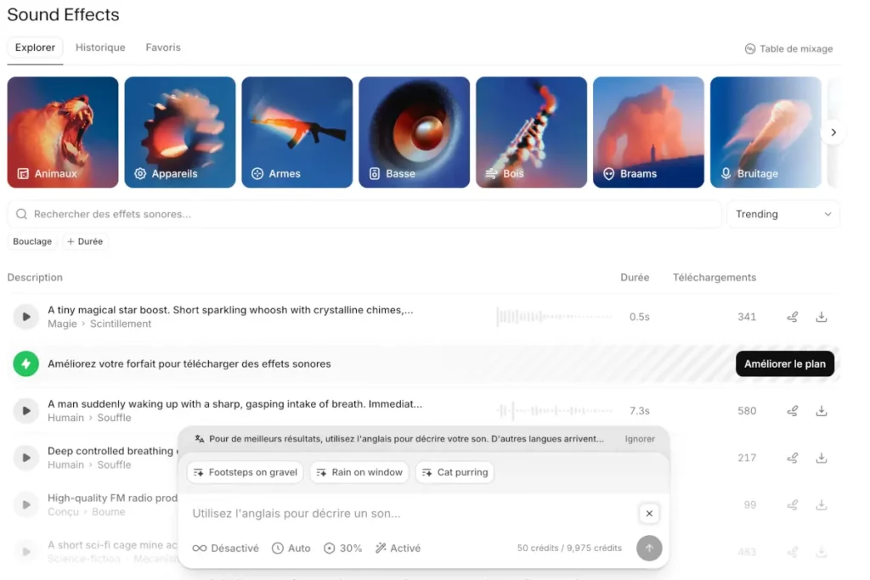This screenshot has width=870, height=580.
Task: Adjust the 30% prompt influence control
Action: coord(342,548)
